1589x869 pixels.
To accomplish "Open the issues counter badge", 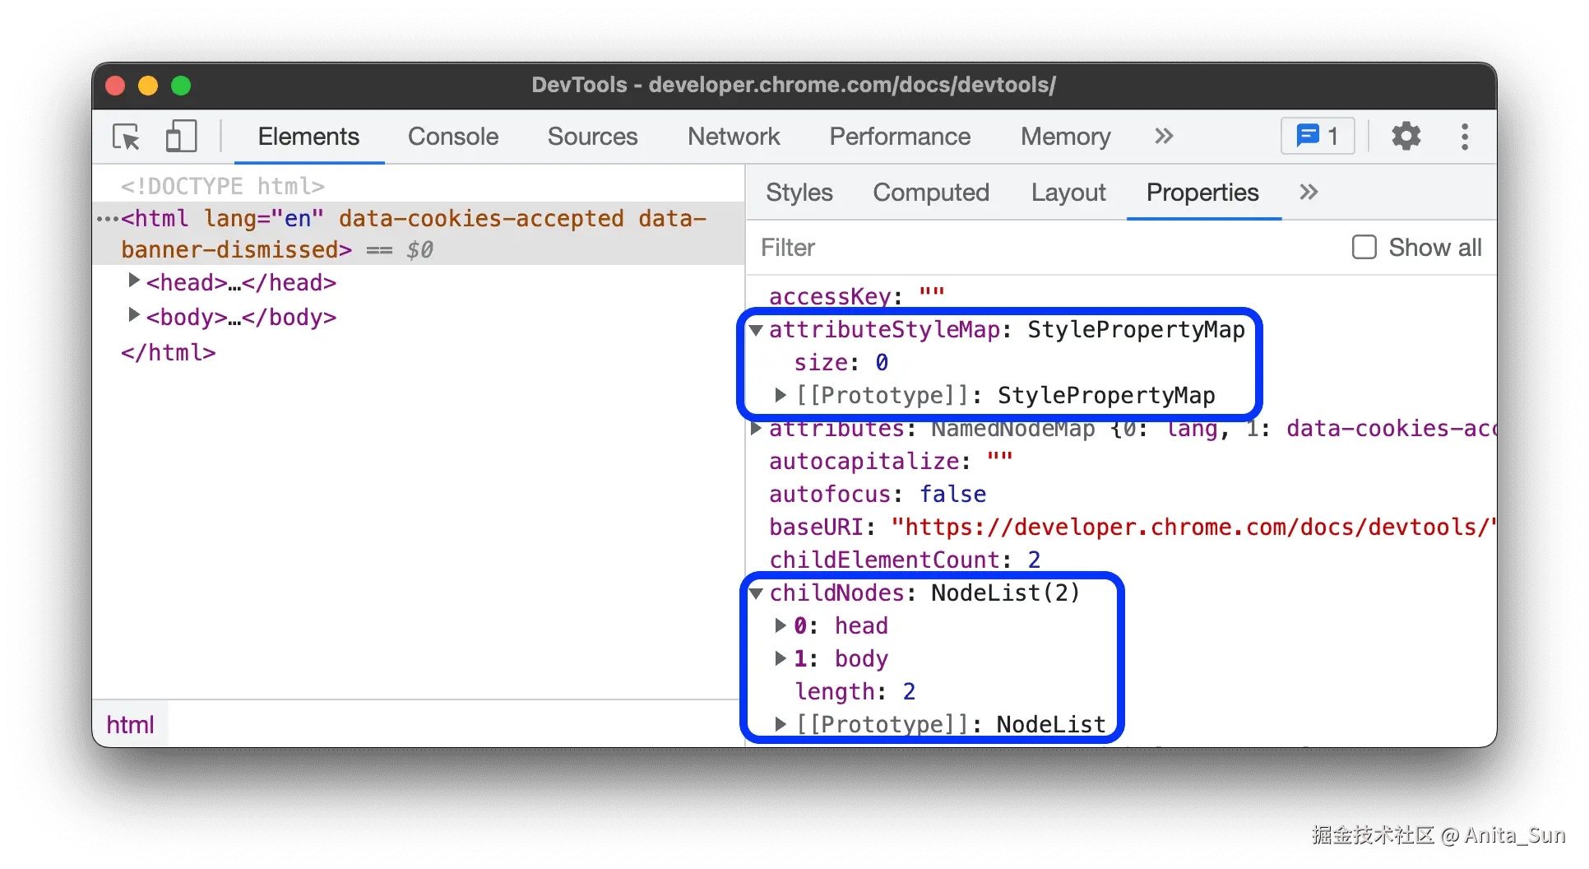I will tap(1317, 137).
